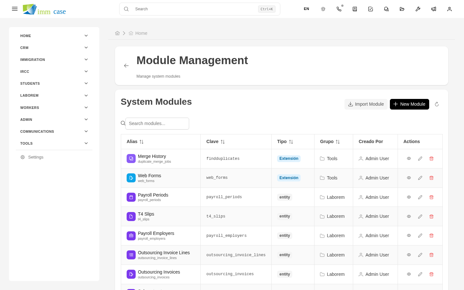Sort the table by Tipo column
This screenshot has width=464, height=290.
point(291,142)
